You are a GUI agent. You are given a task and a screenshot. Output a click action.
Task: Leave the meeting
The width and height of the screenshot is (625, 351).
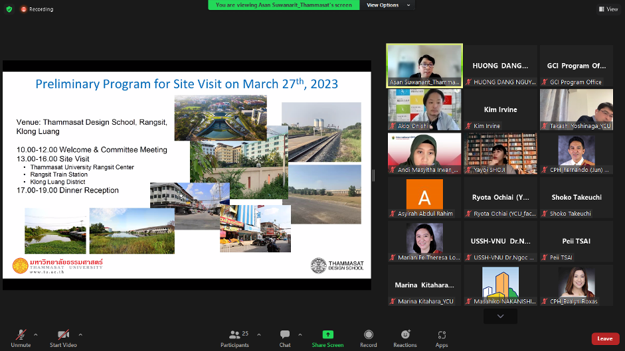tap(605, 338)
